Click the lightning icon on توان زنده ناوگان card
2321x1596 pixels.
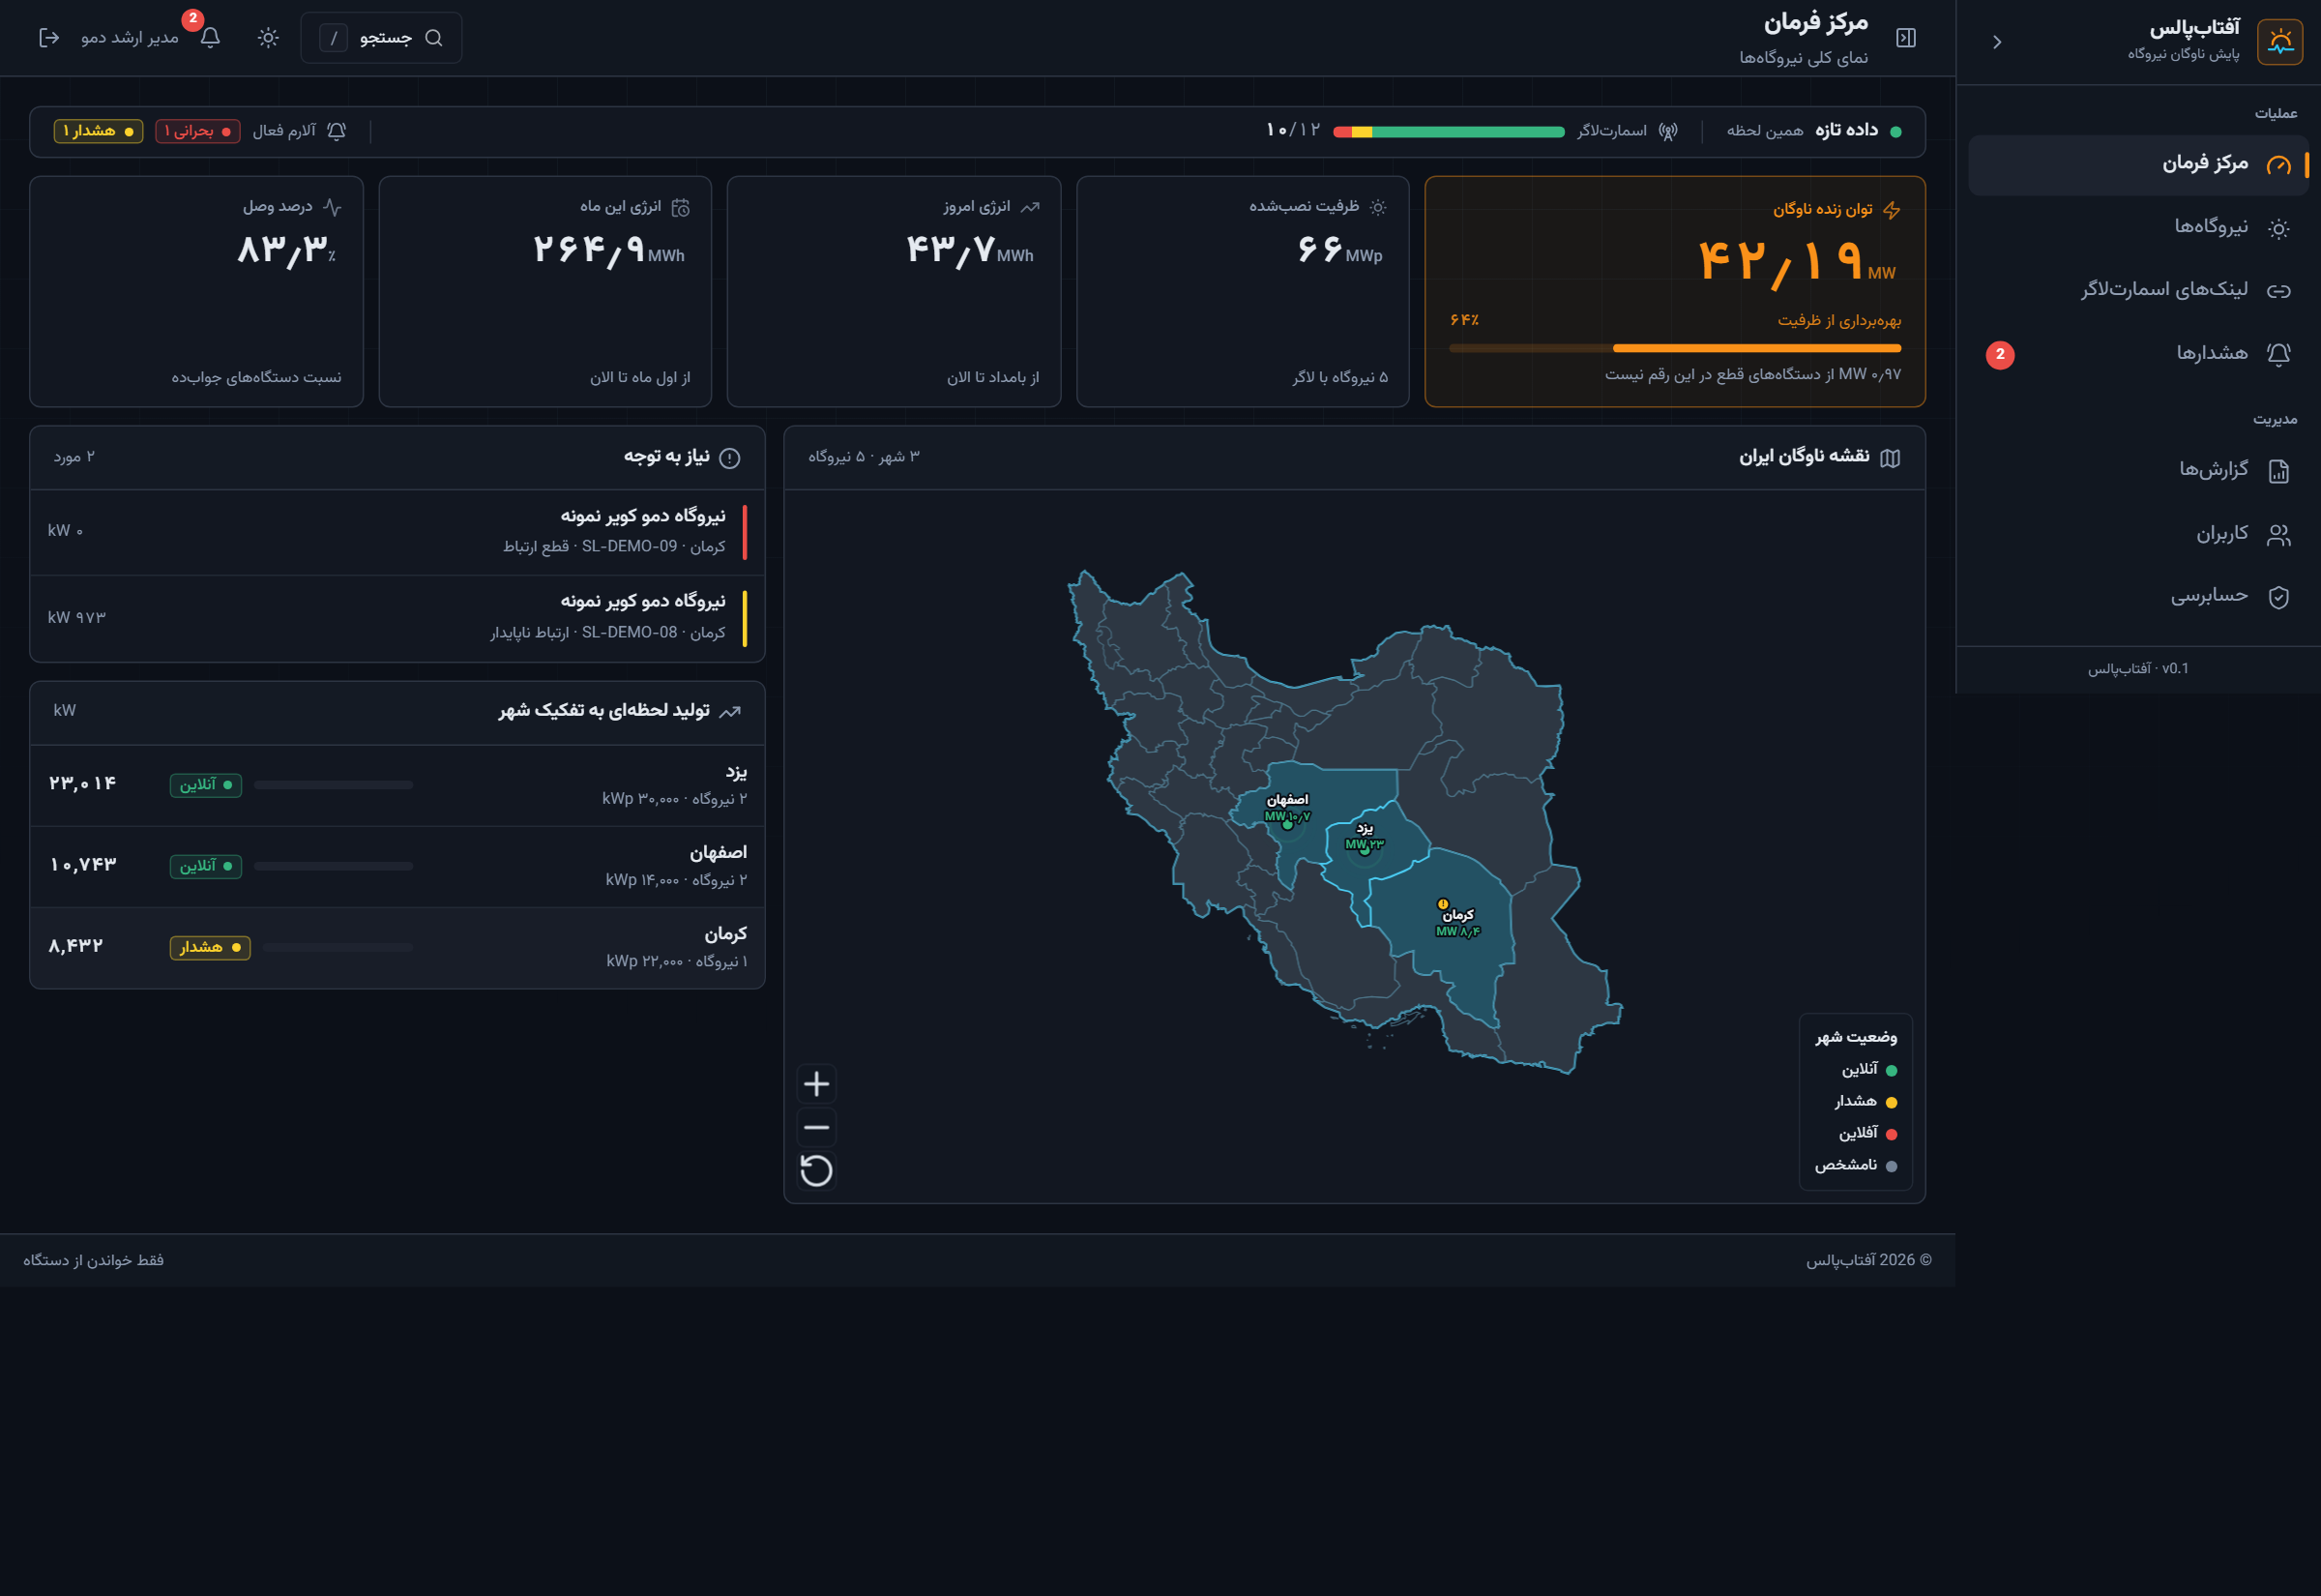tap(1891, 210)
